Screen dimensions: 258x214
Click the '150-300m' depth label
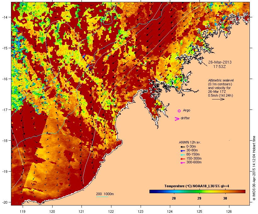194,158
